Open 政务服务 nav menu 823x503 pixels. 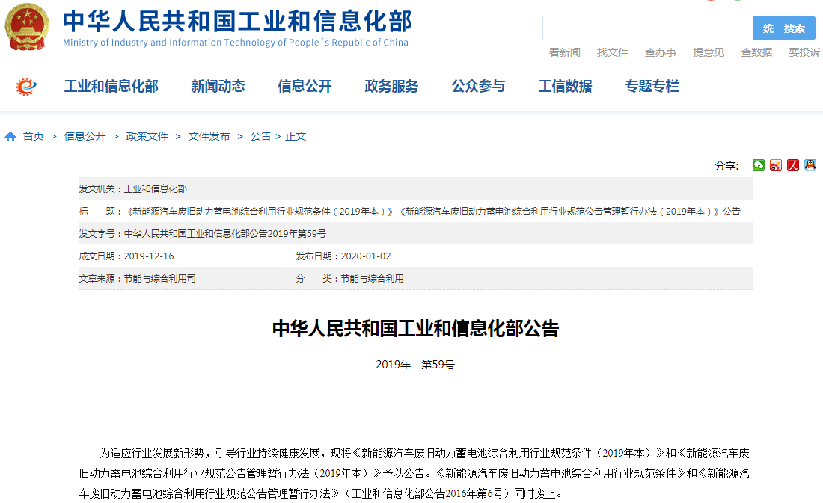[x=391, y=86]
